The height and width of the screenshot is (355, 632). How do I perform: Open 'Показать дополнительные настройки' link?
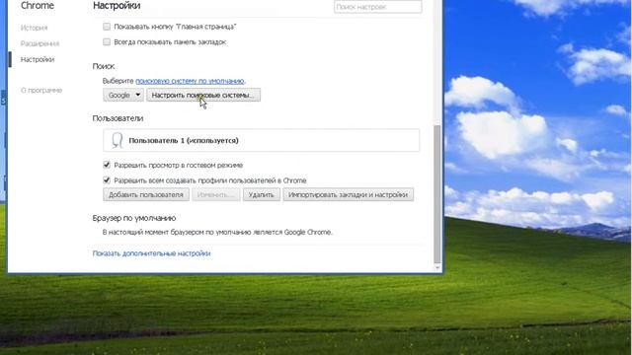[x=151, y=253]
